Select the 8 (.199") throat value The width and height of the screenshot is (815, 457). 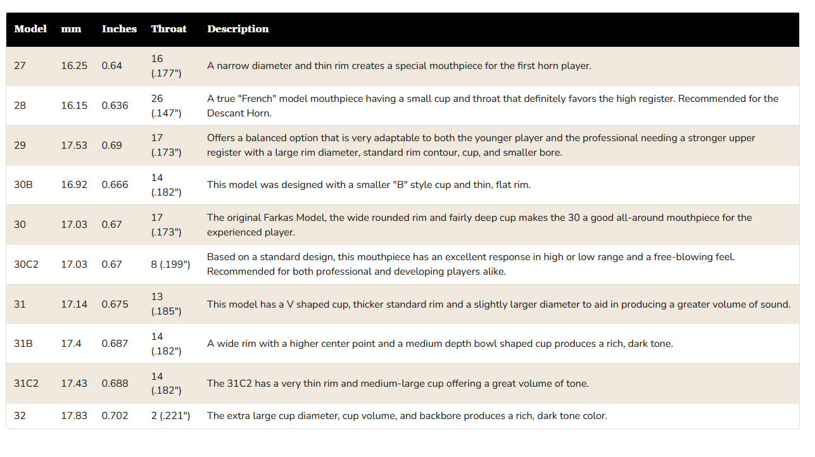click(170, 265)
